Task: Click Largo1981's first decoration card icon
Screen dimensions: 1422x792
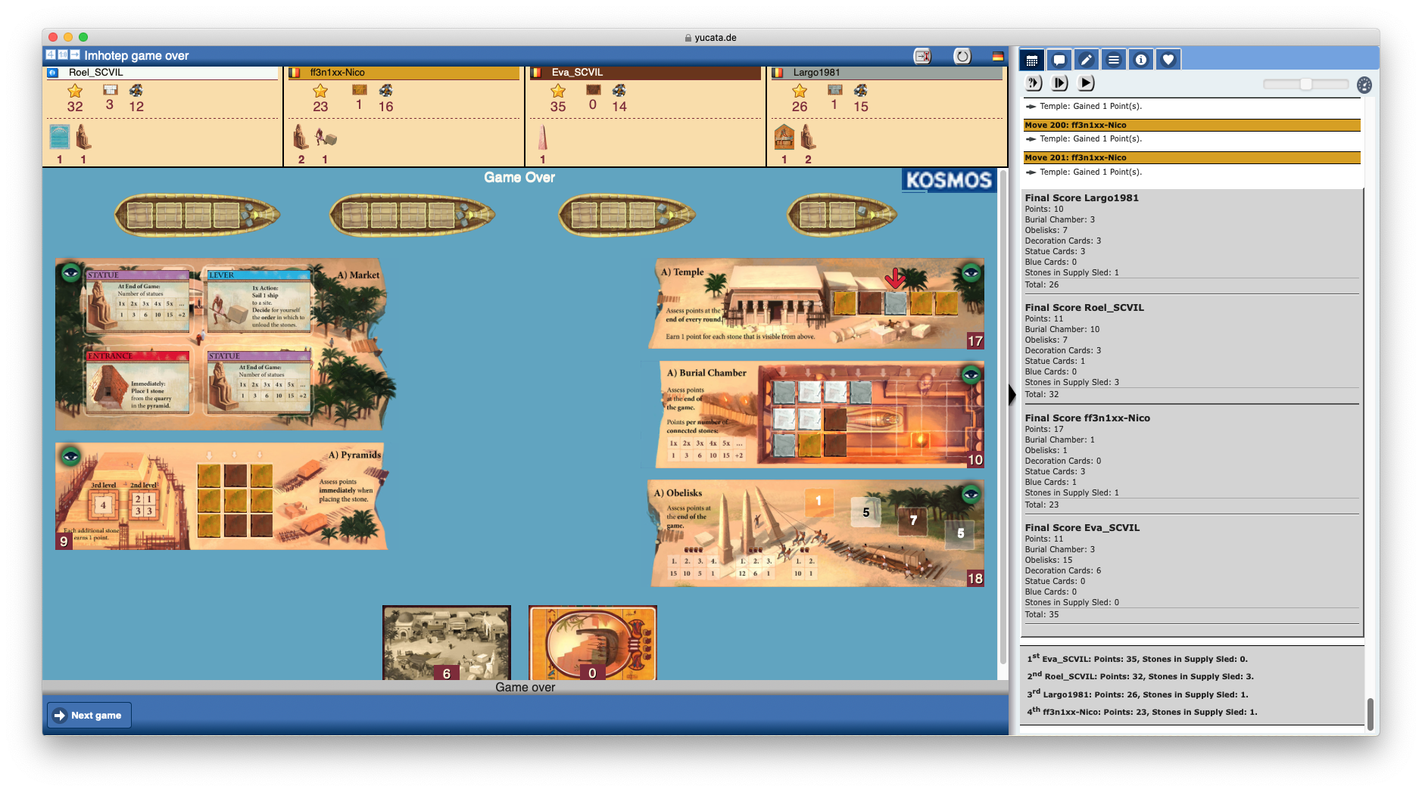Action: (784, 136)
